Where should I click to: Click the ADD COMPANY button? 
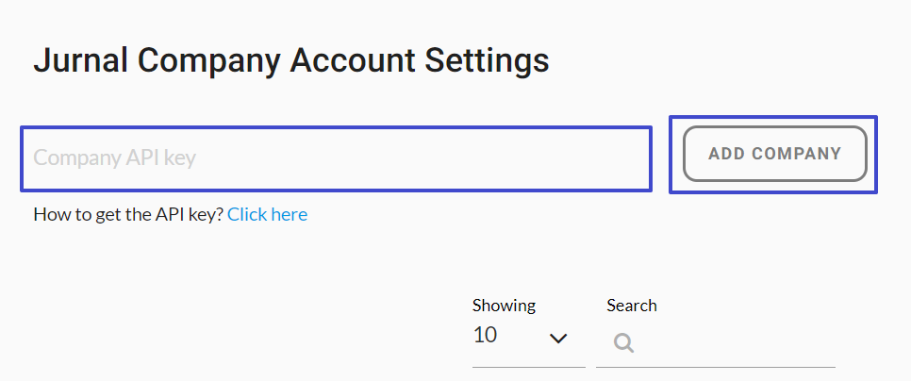tap(774, 154)
